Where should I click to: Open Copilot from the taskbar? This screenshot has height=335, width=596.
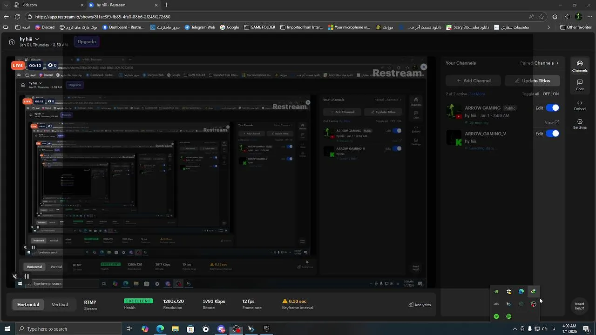tap(145, 329)
